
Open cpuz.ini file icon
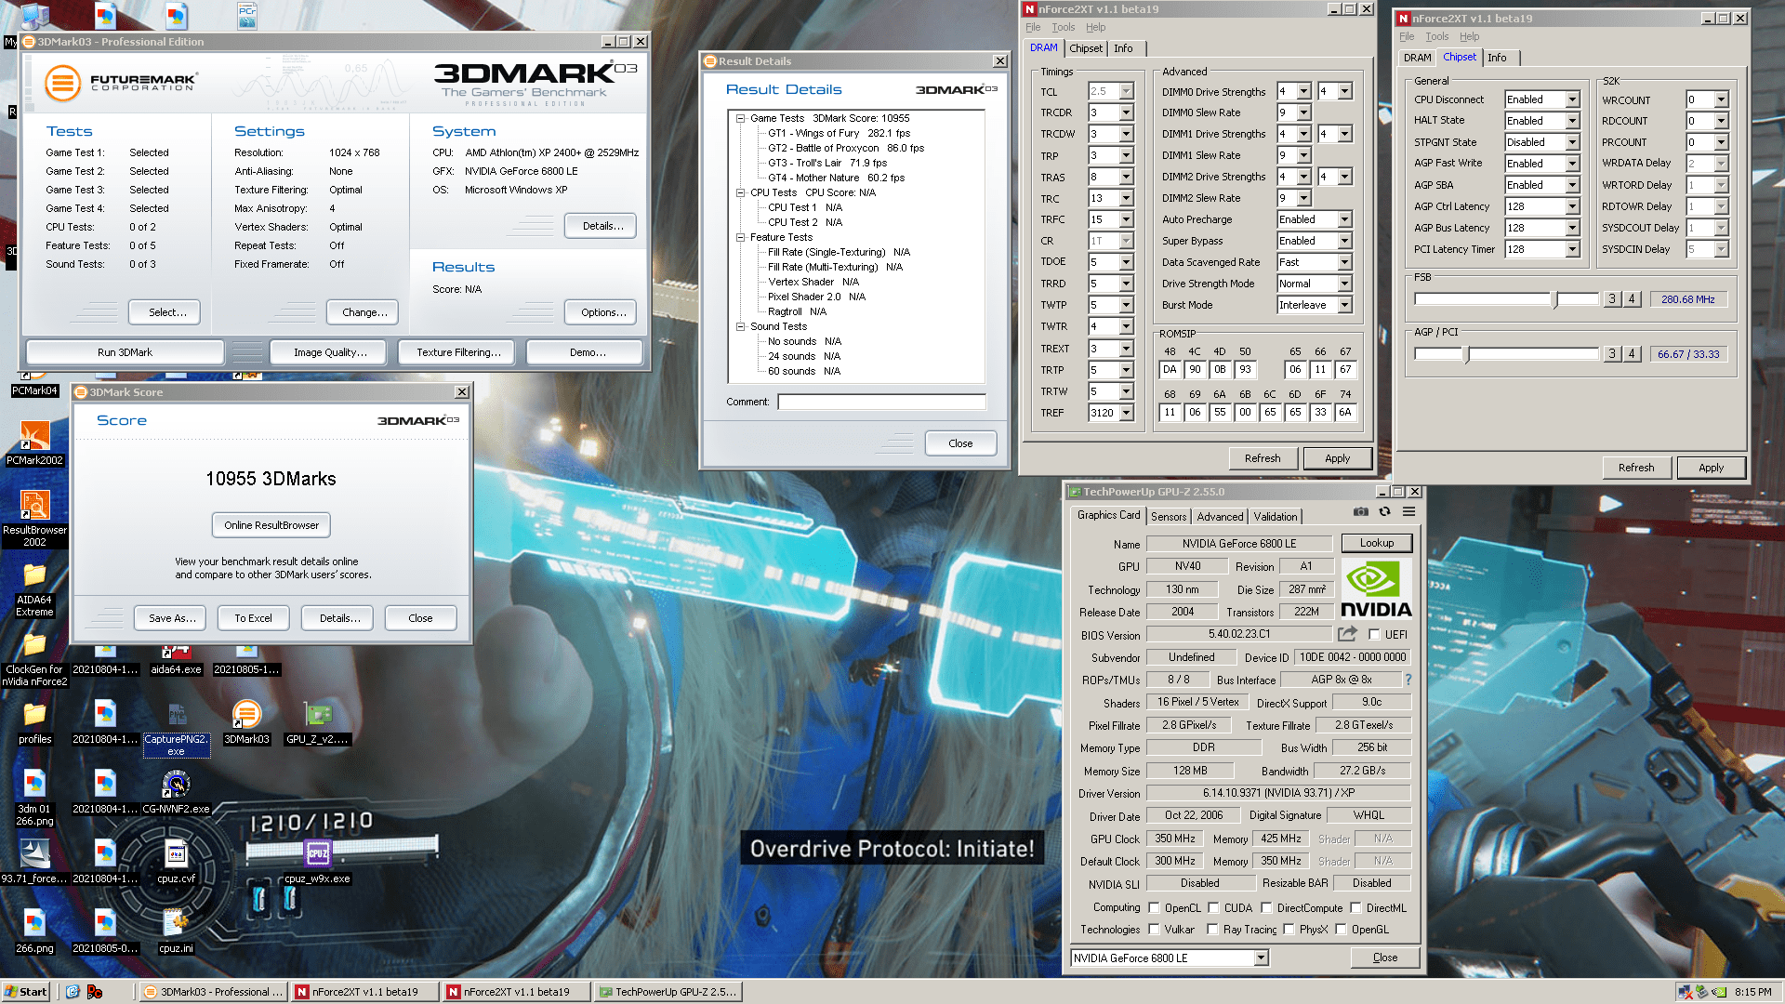176,932
